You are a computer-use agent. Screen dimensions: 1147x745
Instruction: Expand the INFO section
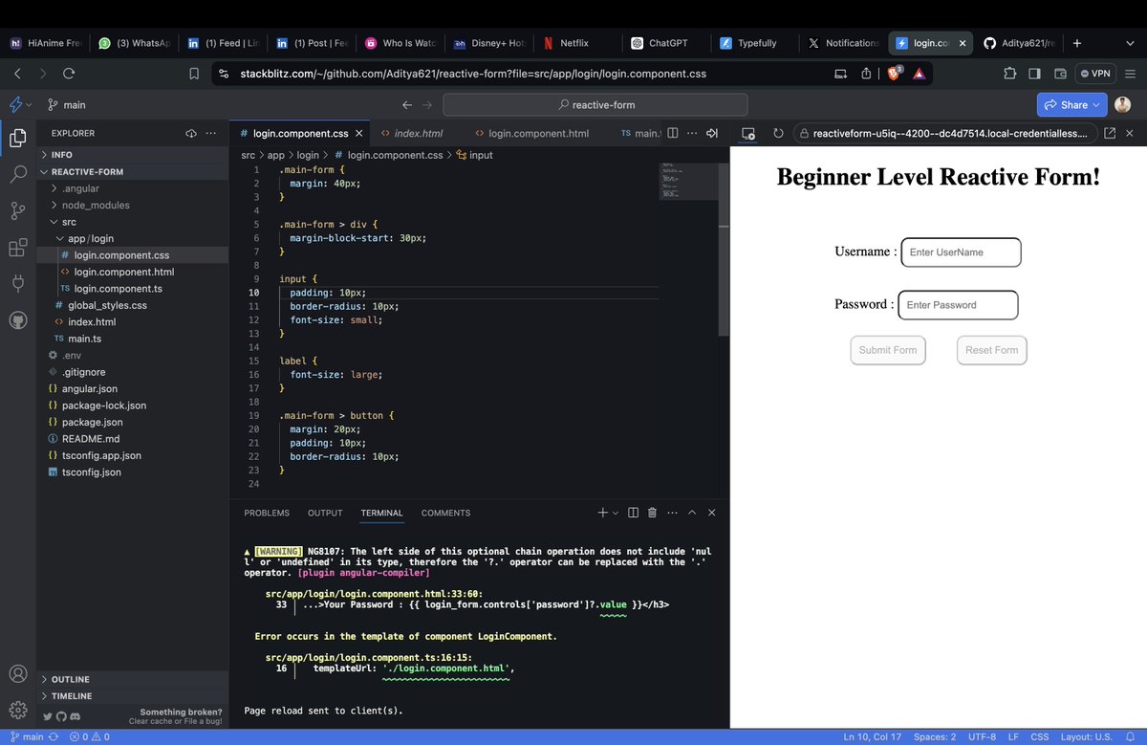pos(133,154)
